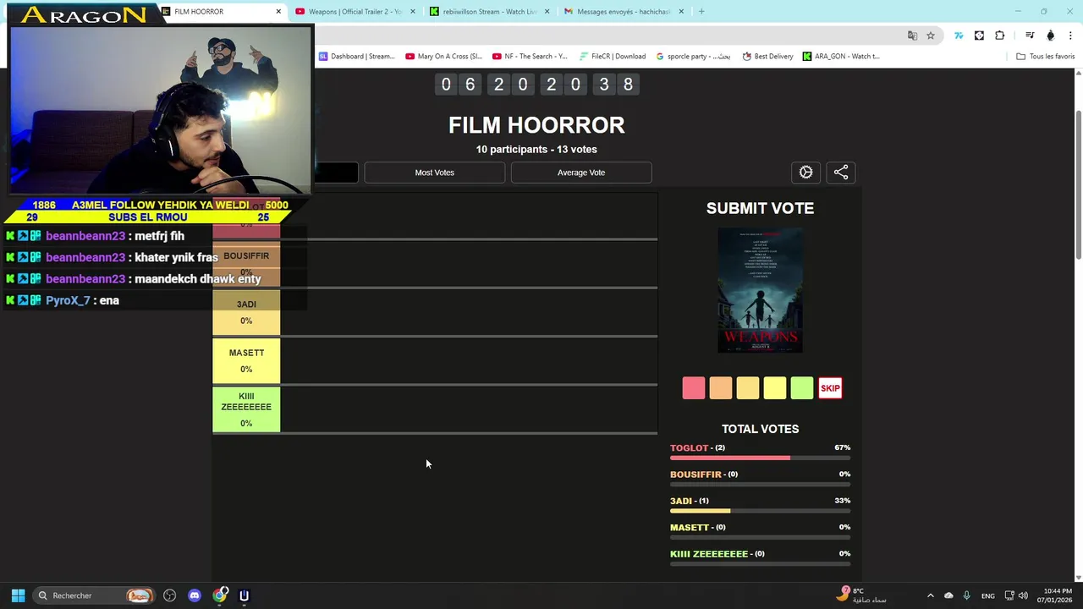Open FileCR Download bookmark
1083x609 pixels.
(613, 57)
